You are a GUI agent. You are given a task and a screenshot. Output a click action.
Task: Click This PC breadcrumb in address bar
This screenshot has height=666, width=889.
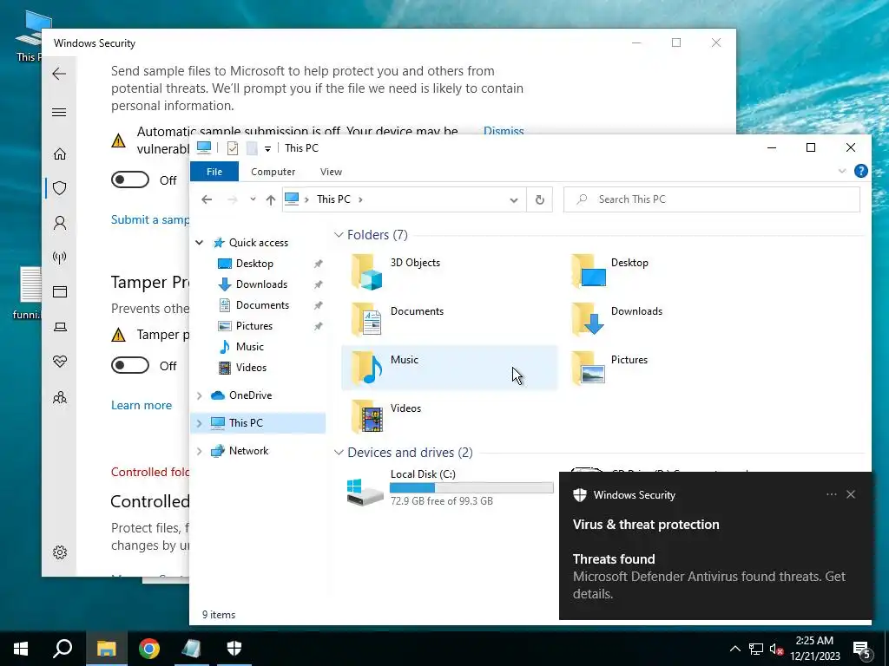coord(333,199)
